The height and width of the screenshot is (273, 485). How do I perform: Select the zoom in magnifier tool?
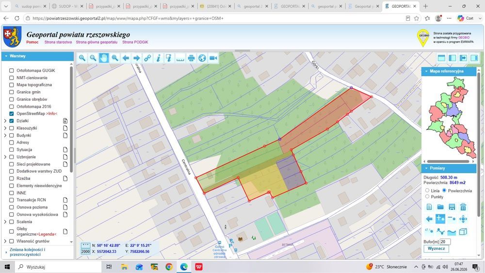pyautogui.click(x=82, y=58)
